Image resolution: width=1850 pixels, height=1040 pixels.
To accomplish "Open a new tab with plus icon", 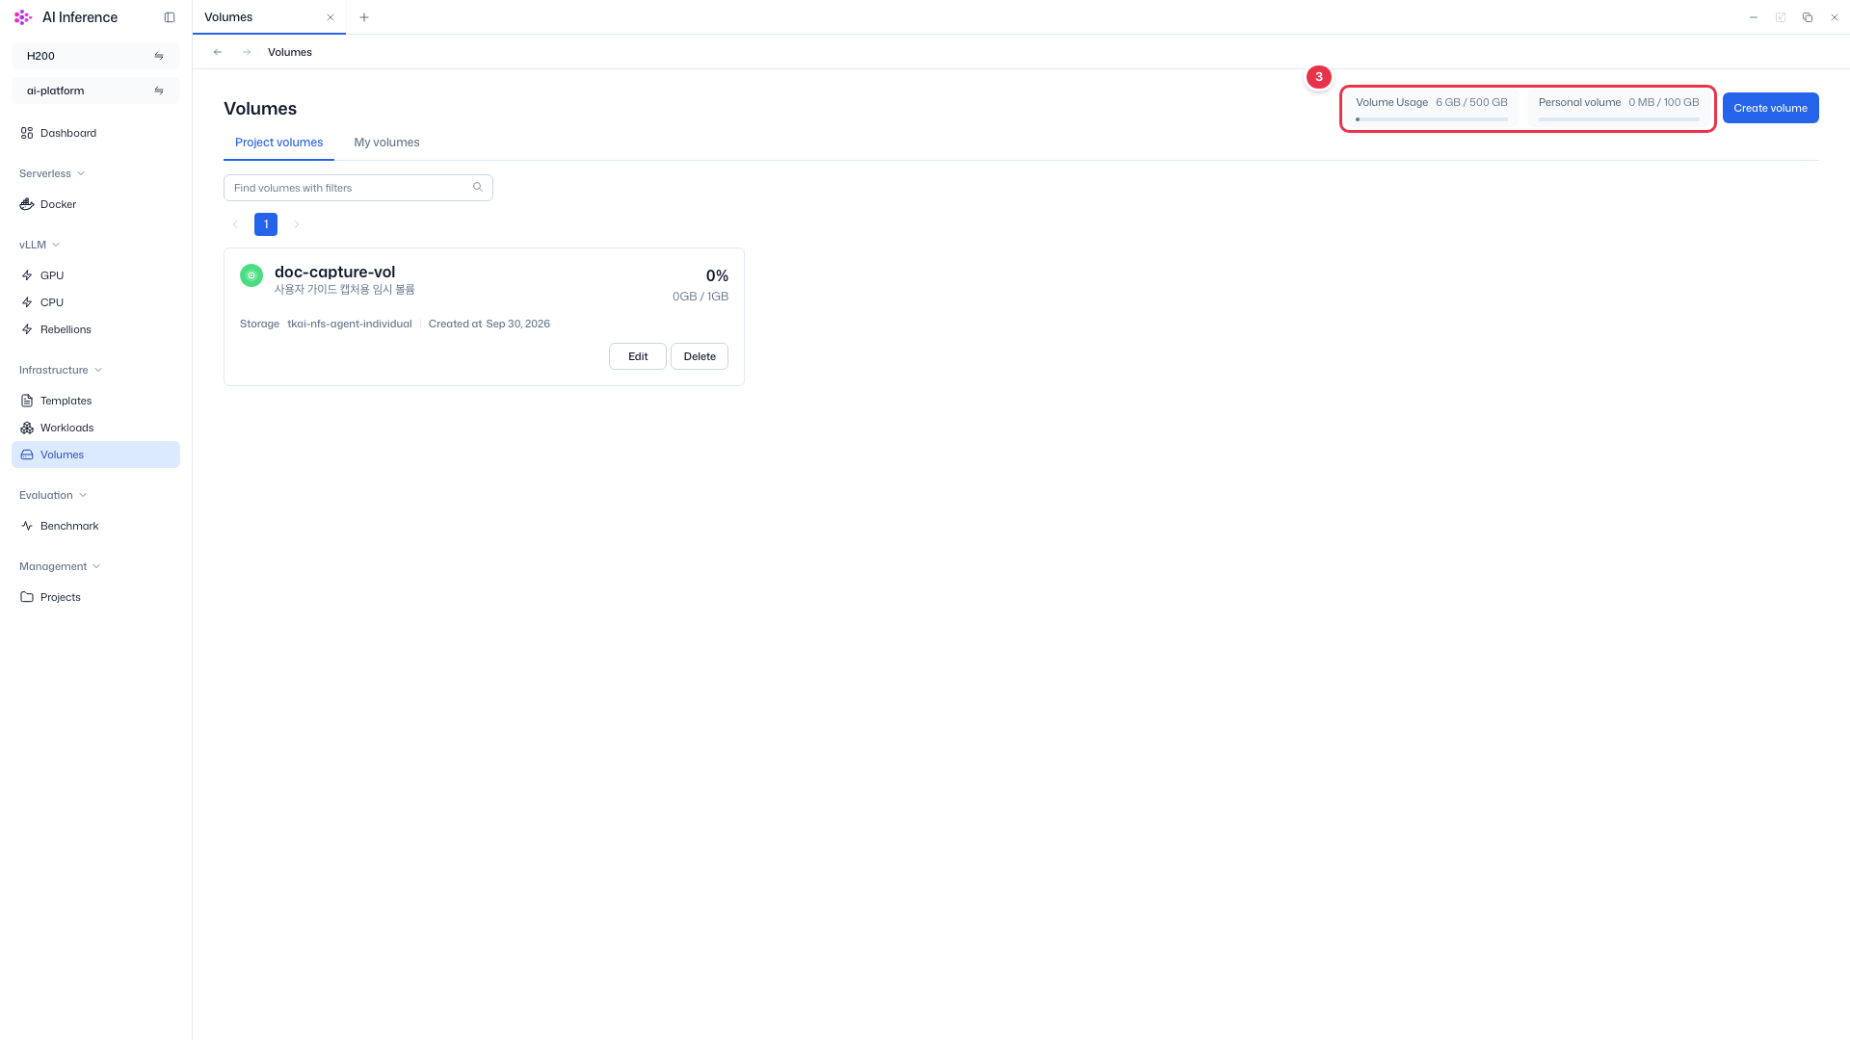I will click(364, 17).
